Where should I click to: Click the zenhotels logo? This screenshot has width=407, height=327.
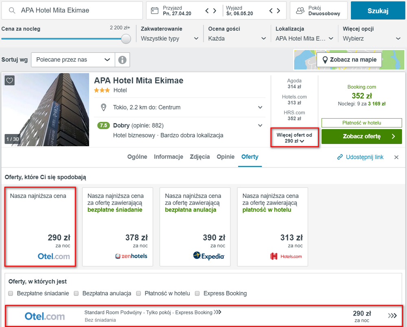[131, 256]
